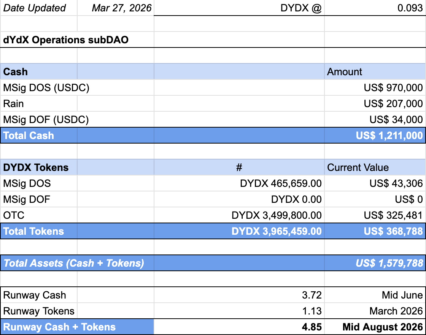Select the 'MSig DOS' token row label
The height and width of the screenshot is (335, 426).
click(38, 183)
